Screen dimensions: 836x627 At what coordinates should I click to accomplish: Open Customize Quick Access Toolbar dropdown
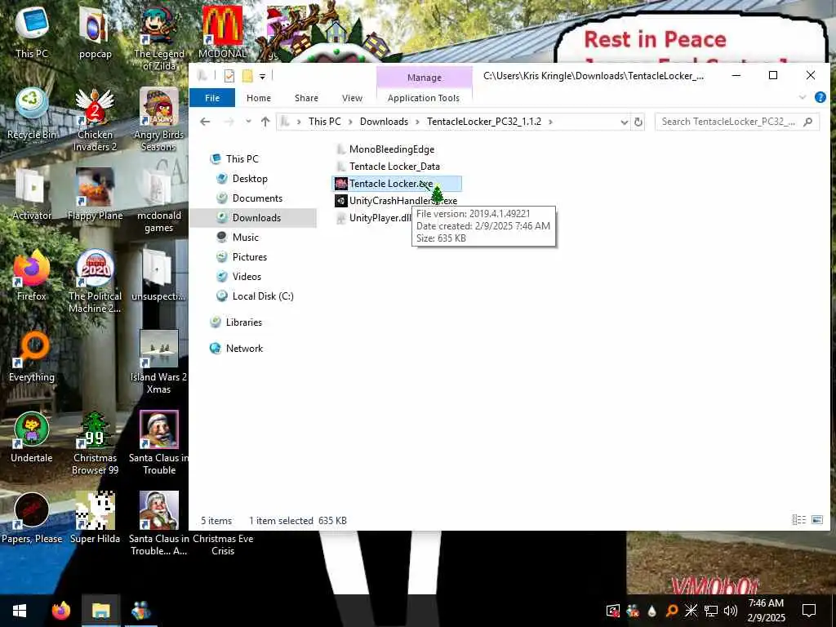click(x=262, y=76)
